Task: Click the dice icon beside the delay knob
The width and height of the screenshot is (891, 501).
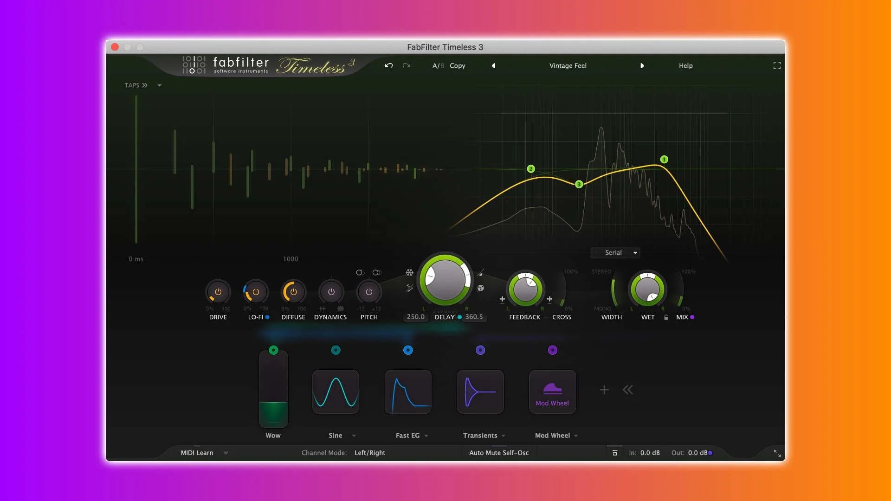Action: pyautogui.click(x=481, y=288)
